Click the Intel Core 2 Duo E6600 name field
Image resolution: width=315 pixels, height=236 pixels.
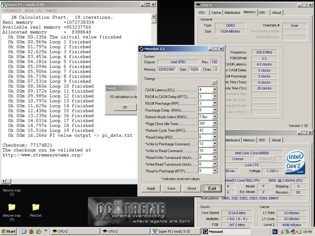point(252,153)
